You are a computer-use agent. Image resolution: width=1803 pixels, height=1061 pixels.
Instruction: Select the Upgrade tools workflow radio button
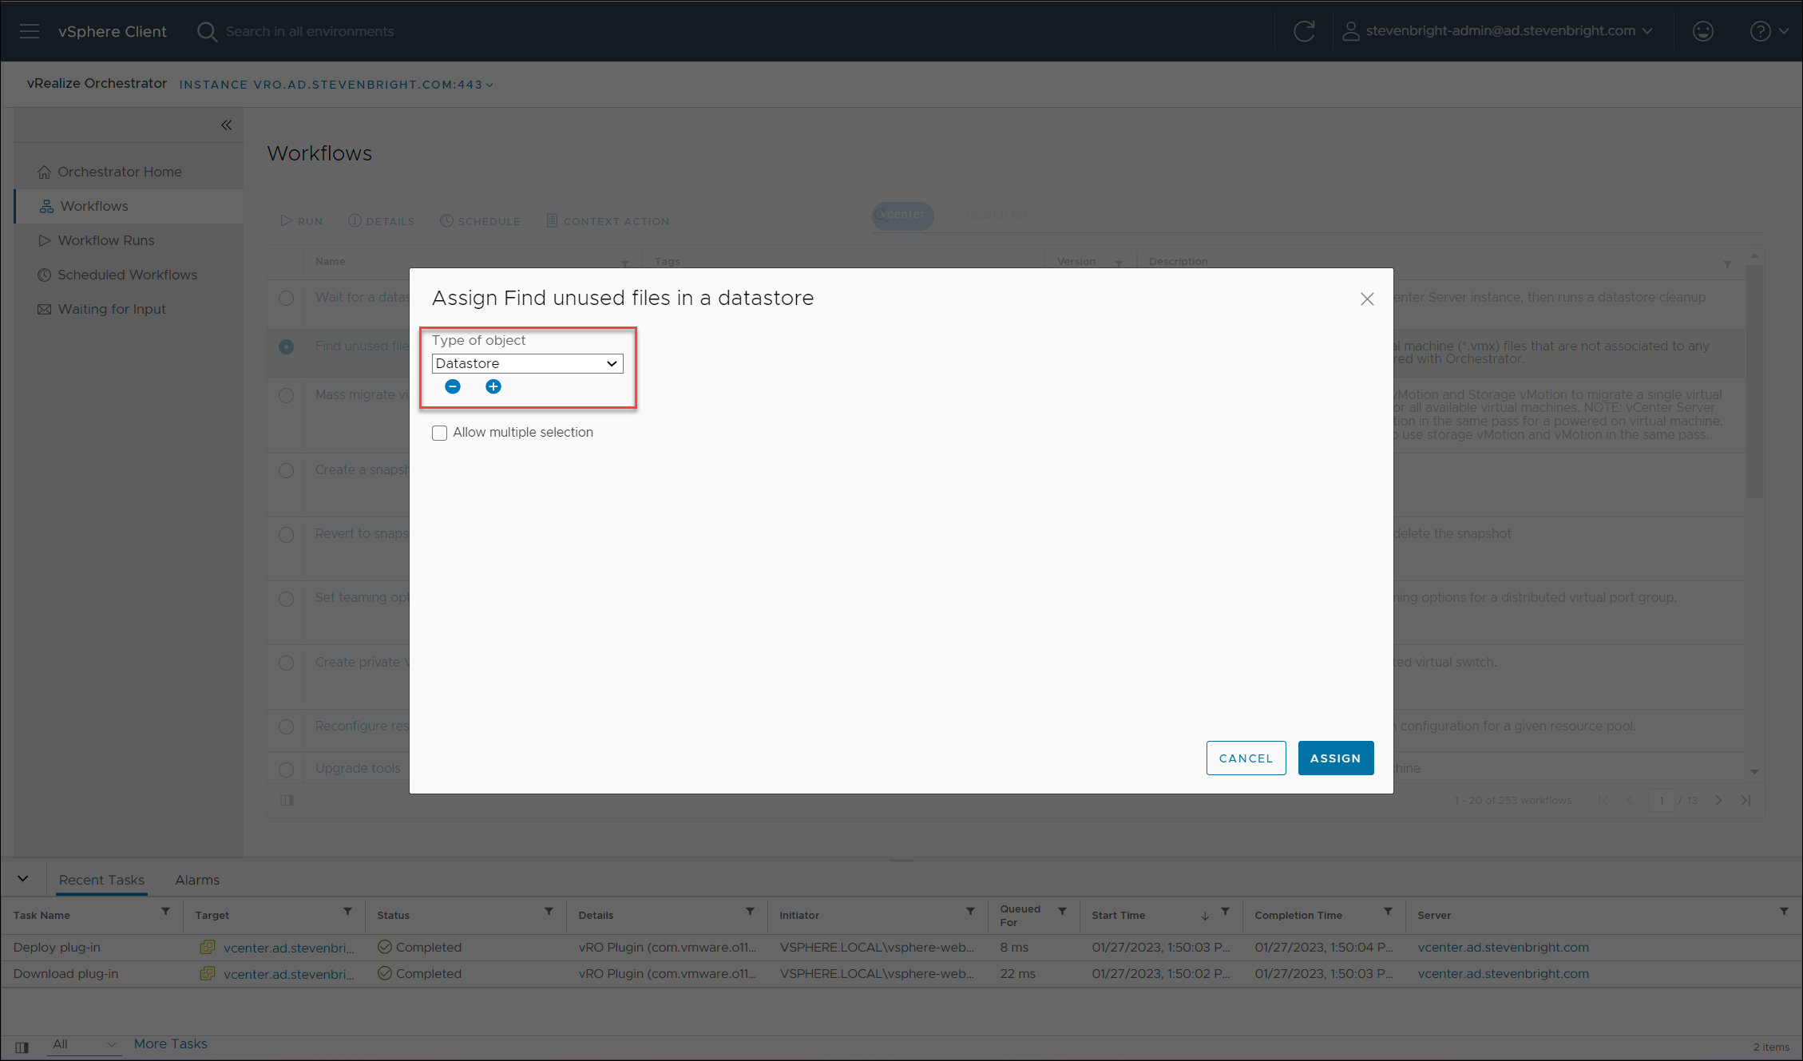pyautogui.click(x=287, y=770)
